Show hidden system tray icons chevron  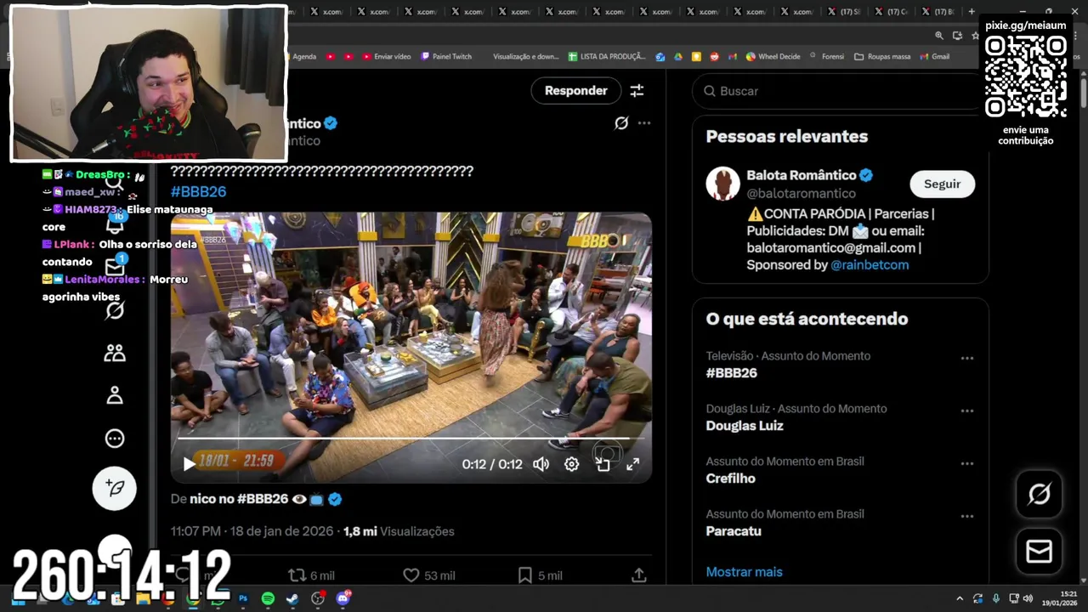click(x=960, y=598)
